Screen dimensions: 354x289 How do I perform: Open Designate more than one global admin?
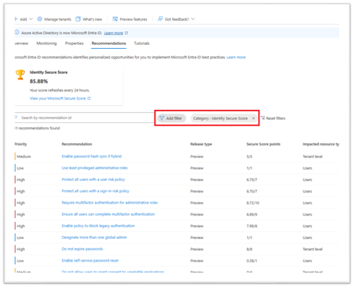point(94,237)
